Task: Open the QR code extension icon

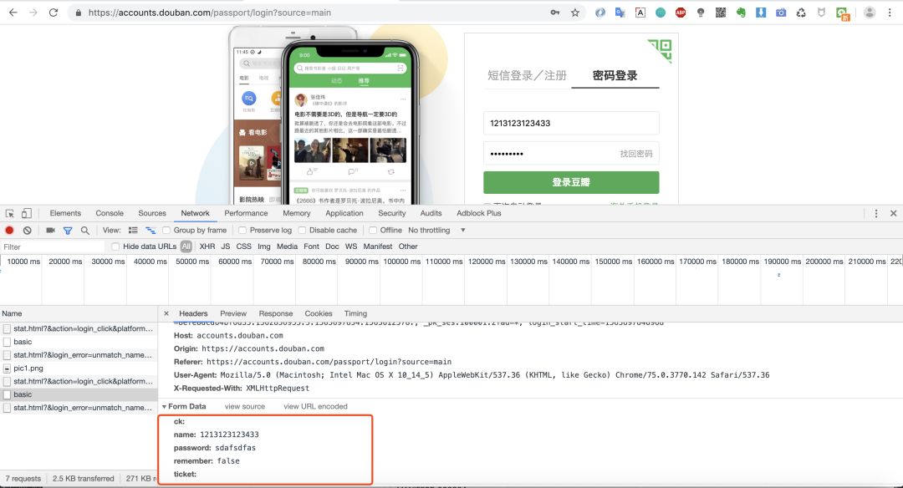Action: coord(721,12)
